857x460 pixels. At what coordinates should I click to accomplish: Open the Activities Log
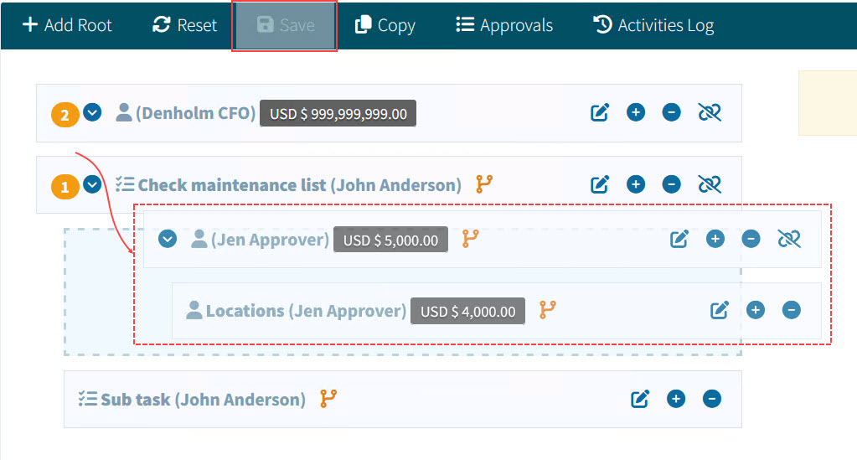[653, 25]
